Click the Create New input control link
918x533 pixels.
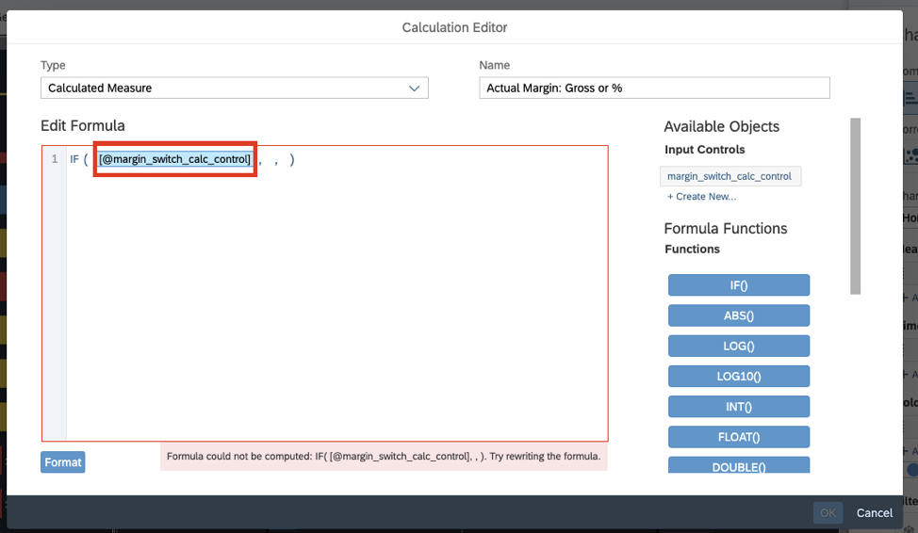tap(701, 197)
